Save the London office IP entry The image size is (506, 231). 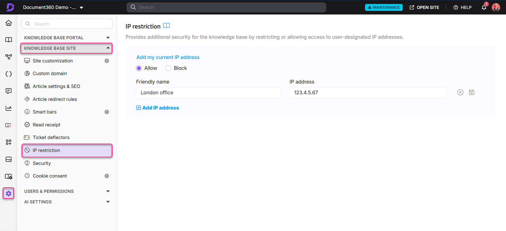point(471,92)
